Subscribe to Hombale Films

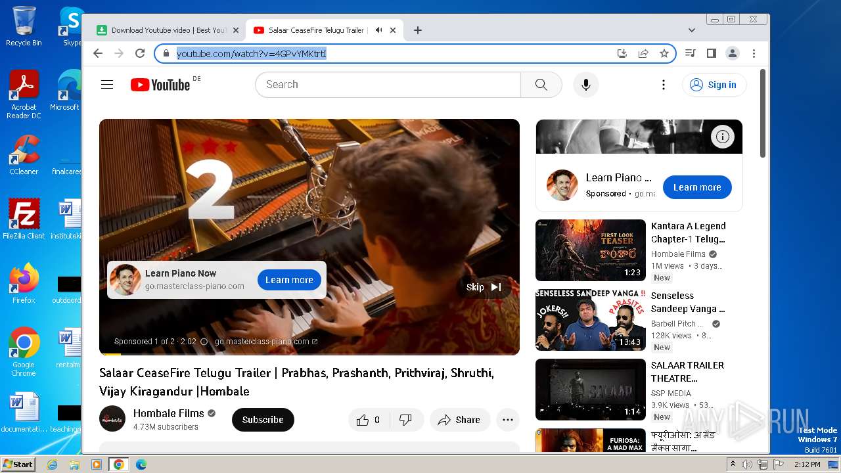[263, 420]
